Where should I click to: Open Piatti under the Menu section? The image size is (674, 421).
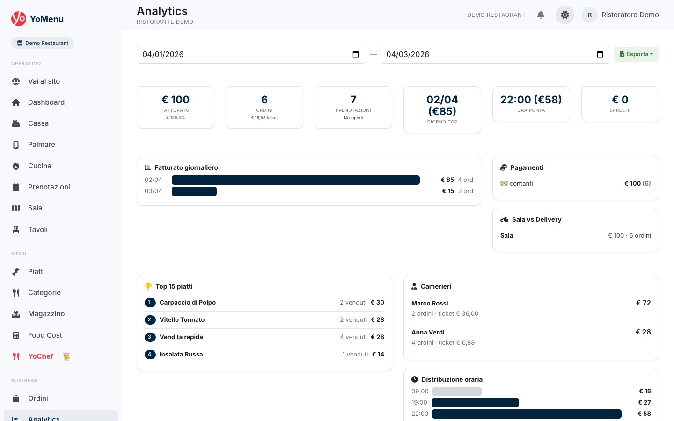coord(16,272)
